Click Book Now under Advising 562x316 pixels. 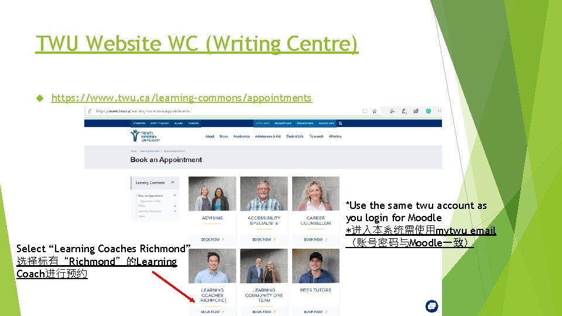tap(212, 239)
